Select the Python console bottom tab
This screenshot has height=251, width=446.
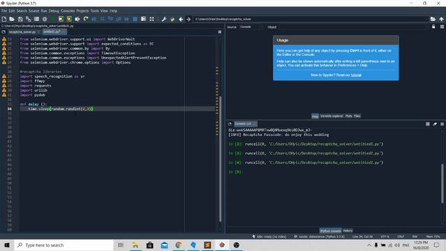330,231
